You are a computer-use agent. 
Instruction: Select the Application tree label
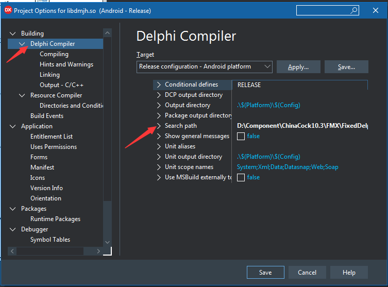[x=37, y=126]
